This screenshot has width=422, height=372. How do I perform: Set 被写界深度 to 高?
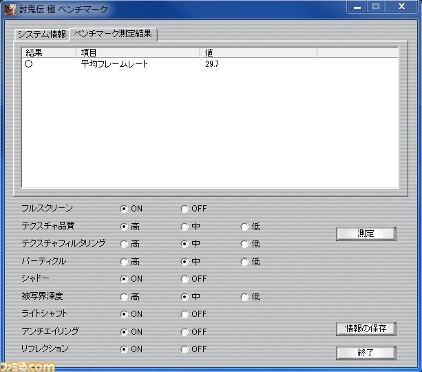[124, 297]
